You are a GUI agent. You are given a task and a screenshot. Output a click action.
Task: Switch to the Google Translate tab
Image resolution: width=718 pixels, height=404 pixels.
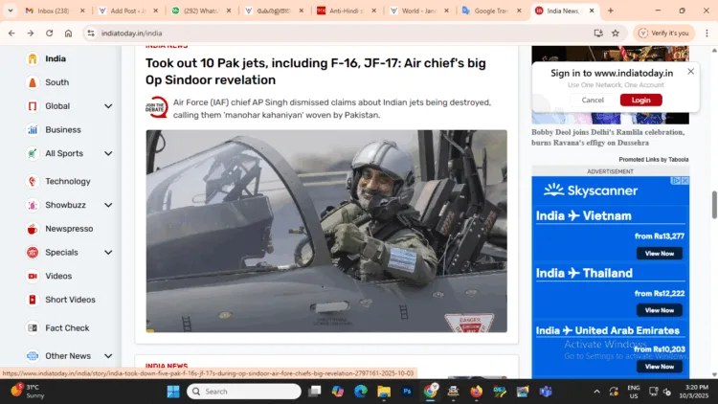pos(492,11)
